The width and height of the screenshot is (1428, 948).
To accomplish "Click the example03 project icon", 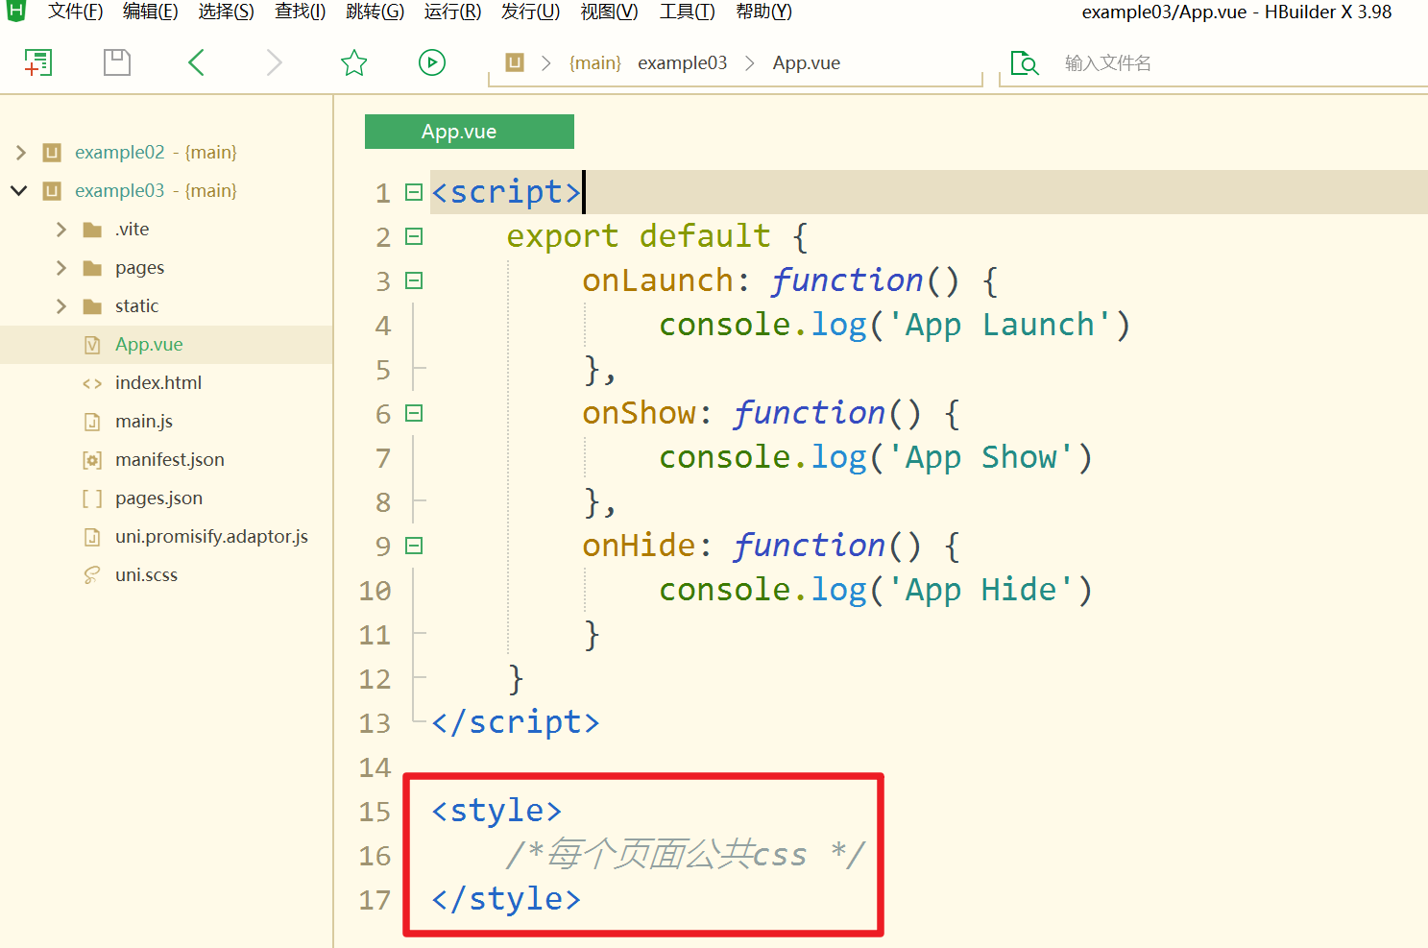I will click(x=52, y=191).
